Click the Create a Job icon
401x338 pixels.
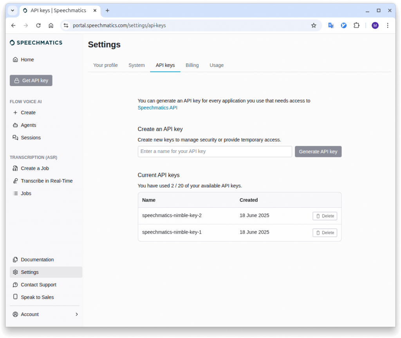[x=15, y=168]
